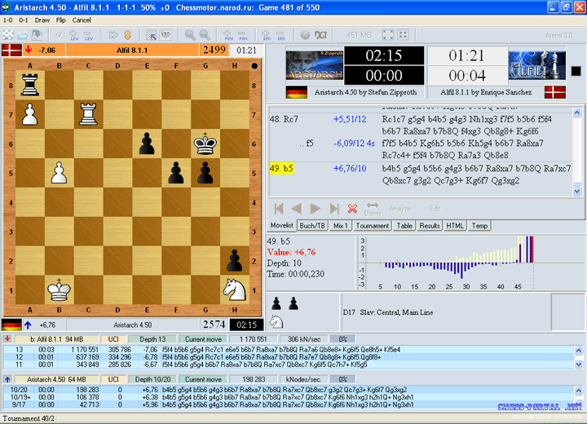Toggle the blue arrow for Aristarch engine panel
The width and height of the screenshot is (587, 424).
pos(7,379)
